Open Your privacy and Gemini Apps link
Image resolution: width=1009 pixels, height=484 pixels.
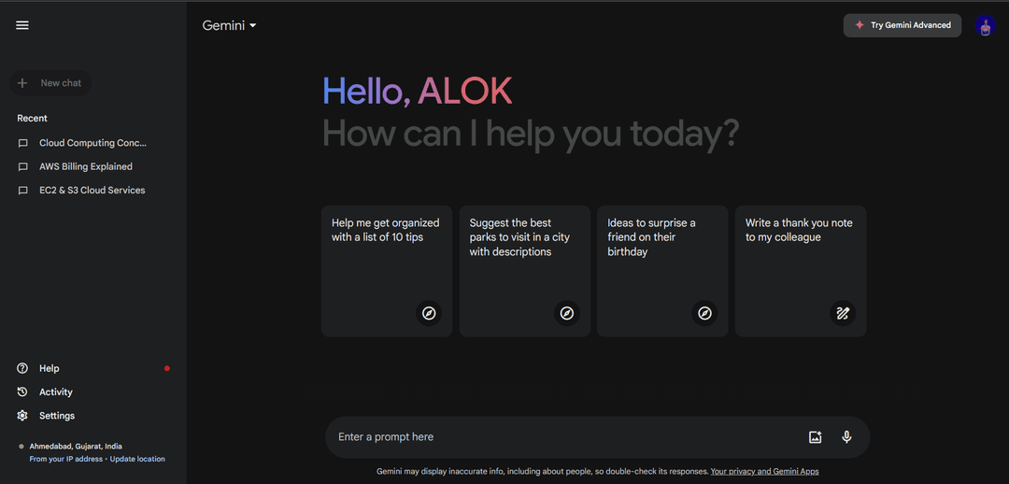coord(764,471)
